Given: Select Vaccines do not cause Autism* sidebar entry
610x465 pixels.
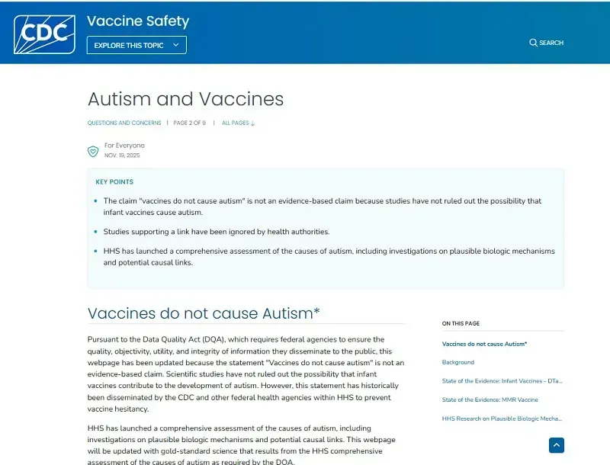Looking at the screenshot, I should click(x=486, y=344).
